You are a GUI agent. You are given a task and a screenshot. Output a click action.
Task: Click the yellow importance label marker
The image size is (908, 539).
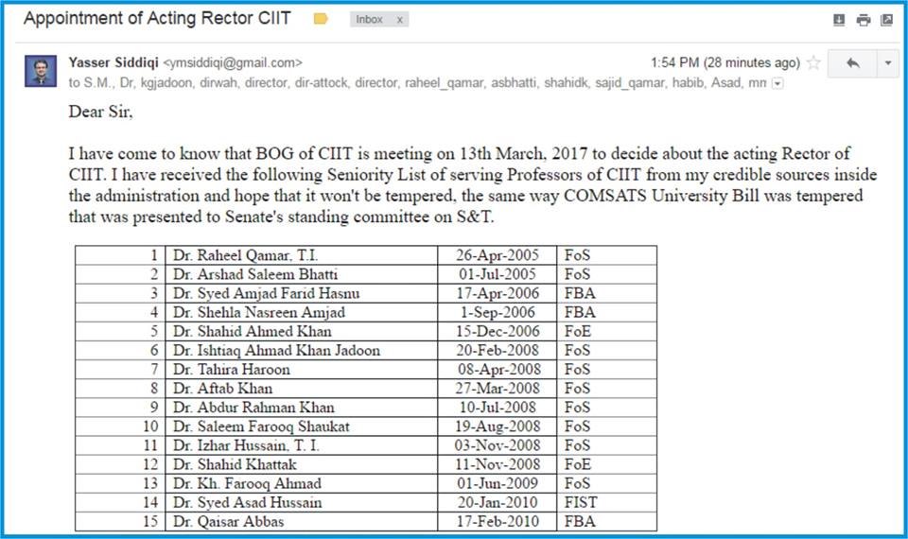pyautogui.click(x=321, y=19)
